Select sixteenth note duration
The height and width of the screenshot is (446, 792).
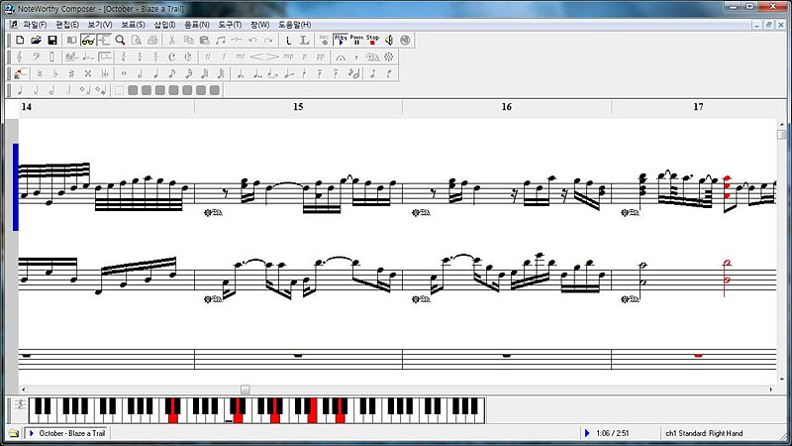pyautogui.click(x=188, y=73)
